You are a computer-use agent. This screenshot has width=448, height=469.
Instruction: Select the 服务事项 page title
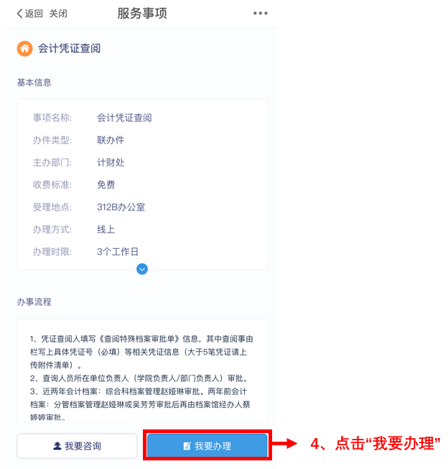(x=142, y=14)
